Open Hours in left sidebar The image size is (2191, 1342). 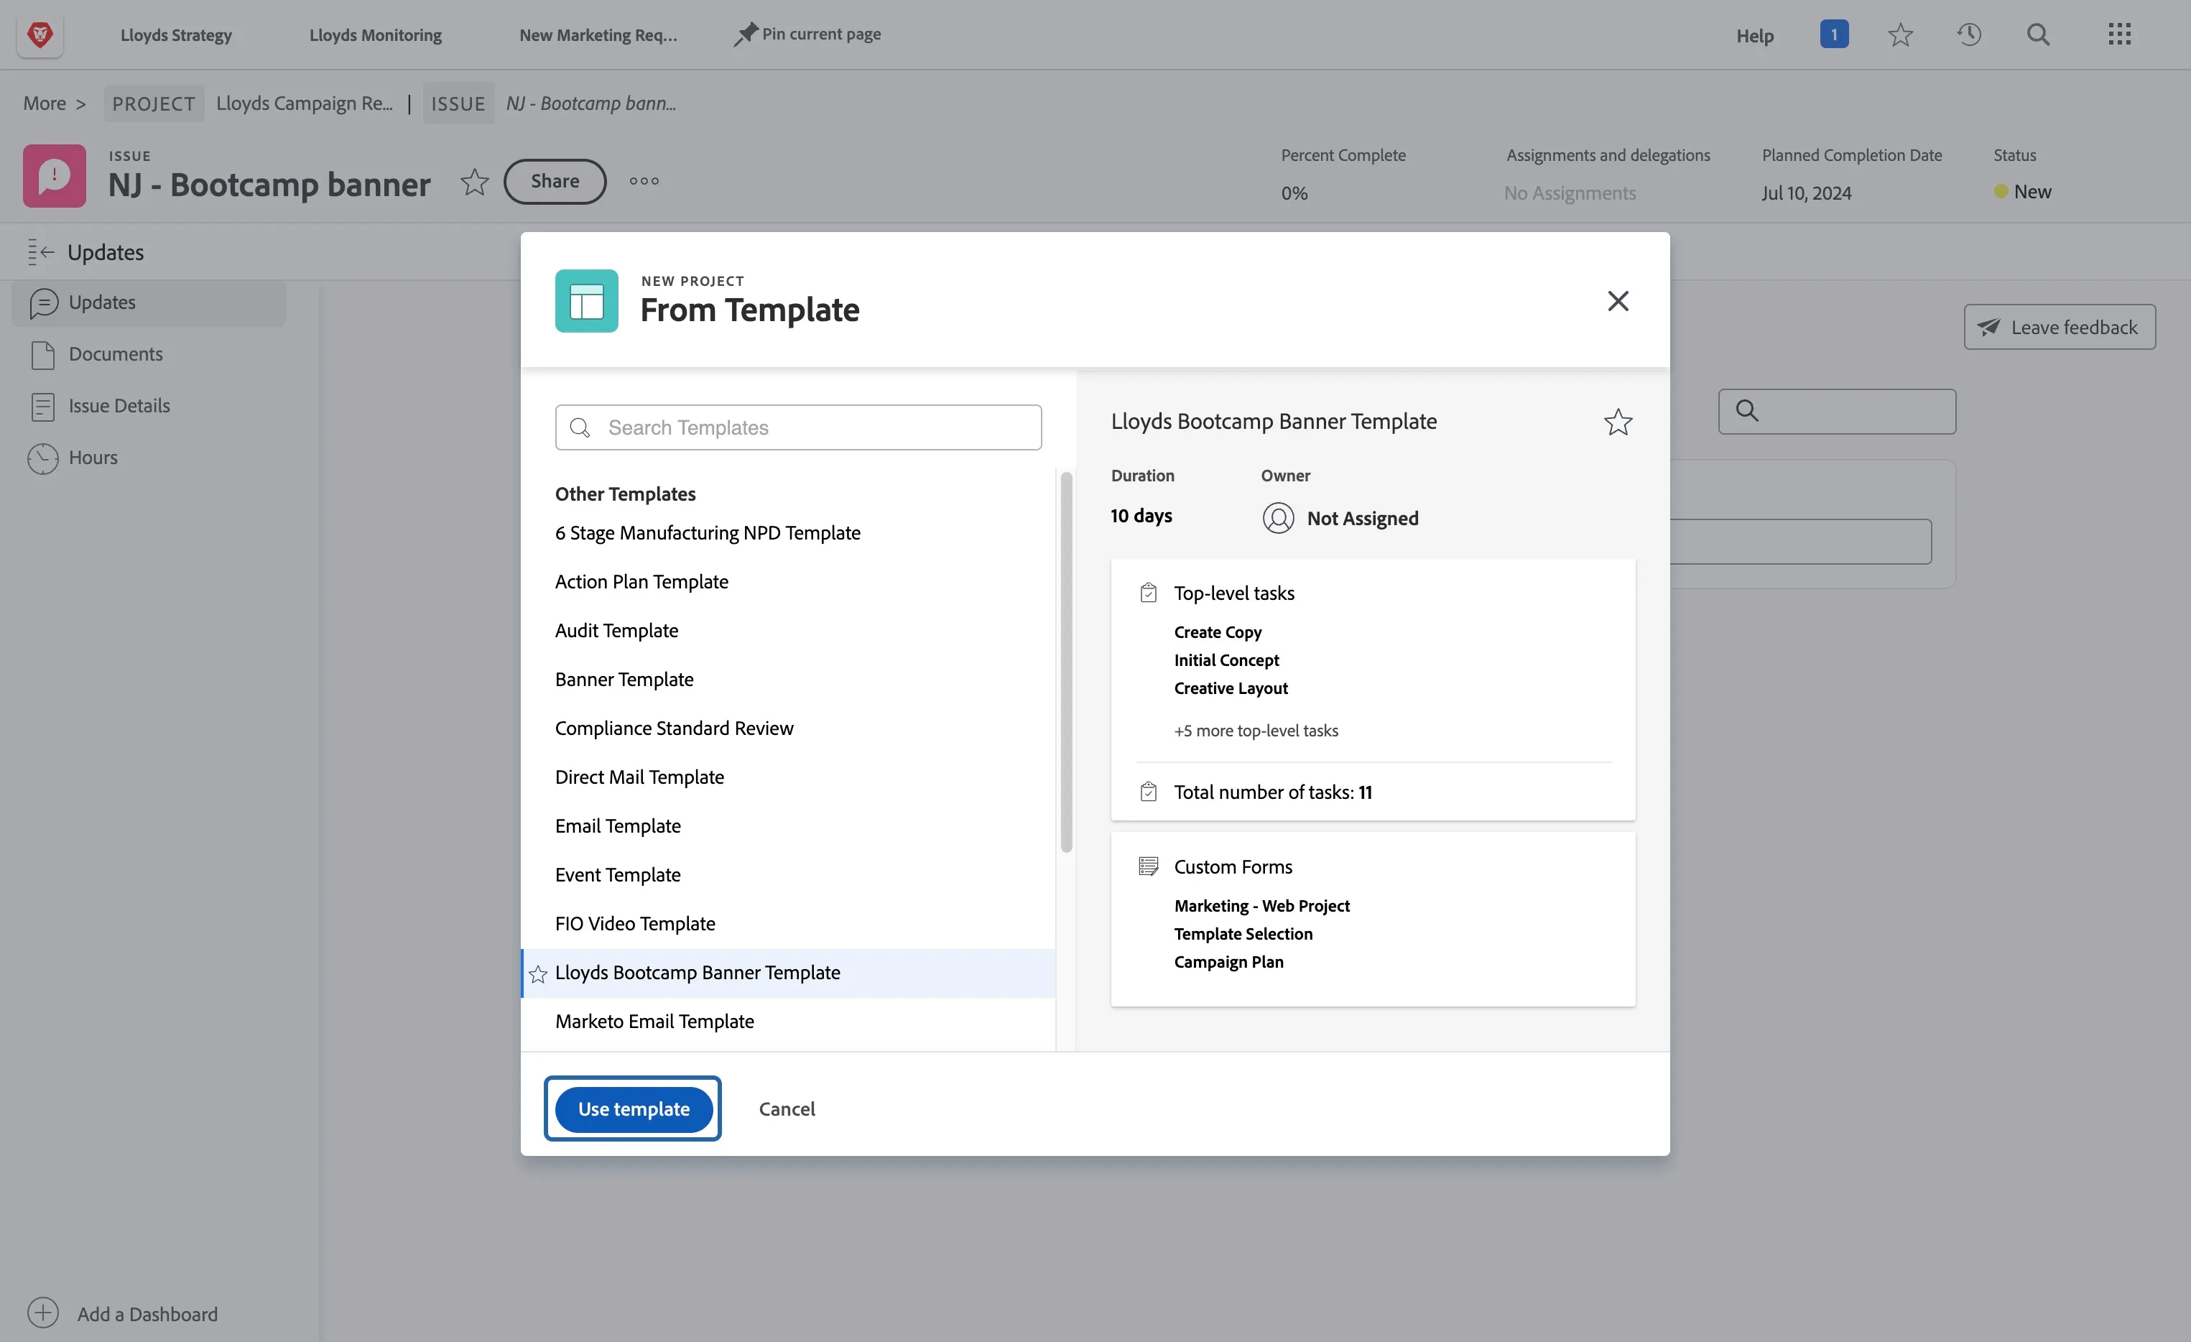pyautogui.click(x=93, y=457)
